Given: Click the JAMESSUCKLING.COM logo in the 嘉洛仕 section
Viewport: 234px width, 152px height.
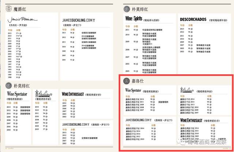Looking at the screenshot, I should (138, 120).
